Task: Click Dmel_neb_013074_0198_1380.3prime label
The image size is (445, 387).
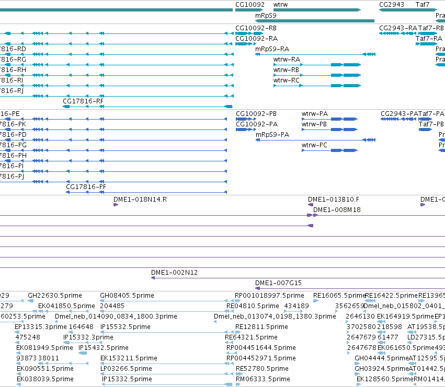Action: (275, 316)
